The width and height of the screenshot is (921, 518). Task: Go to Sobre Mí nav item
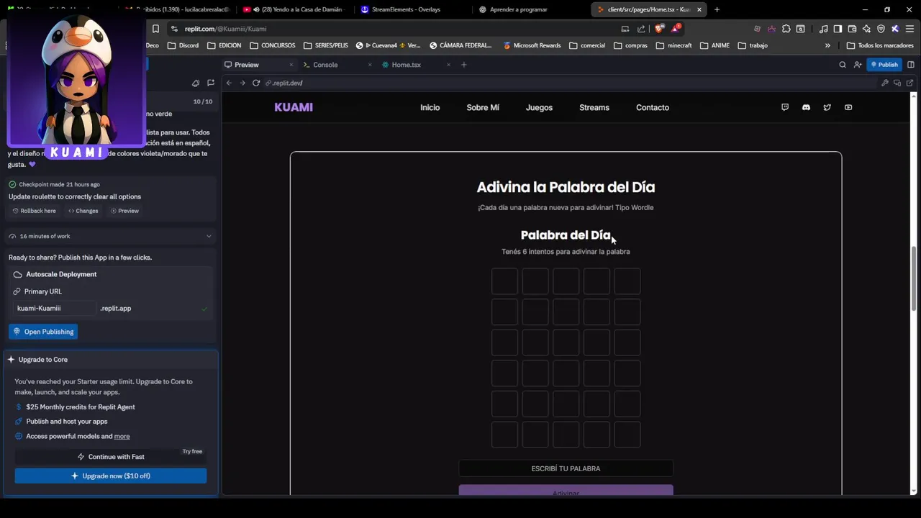tap(483, 107)
